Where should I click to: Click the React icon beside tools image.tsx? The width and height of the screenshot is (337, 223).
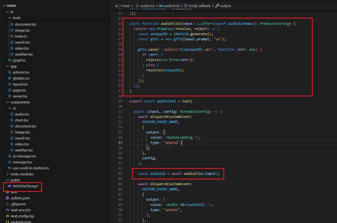point(12,30)
